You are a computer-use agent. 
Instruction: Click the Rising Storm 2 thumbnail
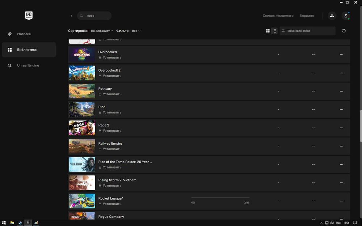(82, 183)
